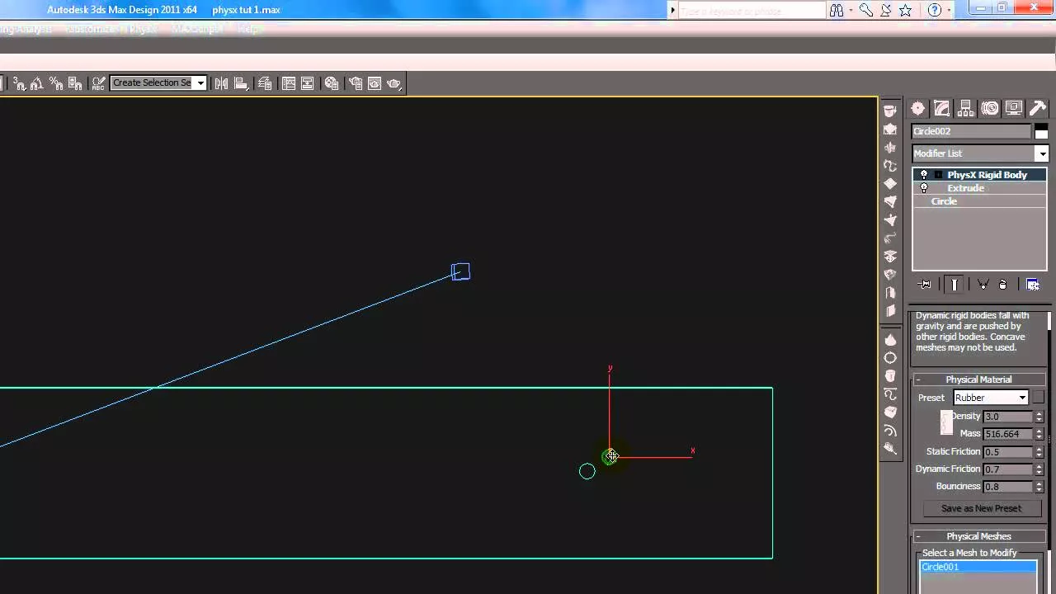Open Configure Modifier Sets icon

[1033, 285]
